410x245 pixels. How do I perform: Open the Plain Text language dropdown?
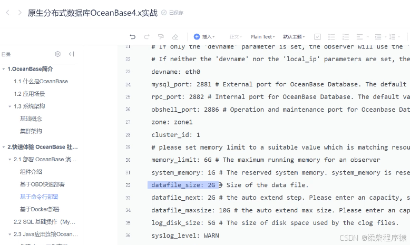pos(262,37)
